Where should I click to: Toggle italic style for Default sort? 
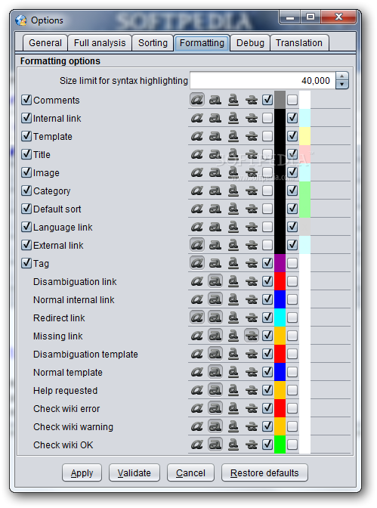pyautogui.click(x=197, y=209)
